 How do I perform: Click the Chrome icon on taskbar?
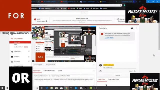pos(66,88)
